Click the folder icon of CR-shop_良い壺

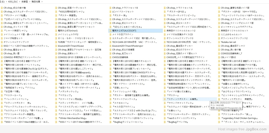pos(2,53)
